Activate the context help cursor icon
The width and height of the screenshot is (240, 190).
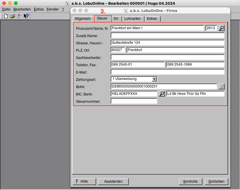[26, 16]
